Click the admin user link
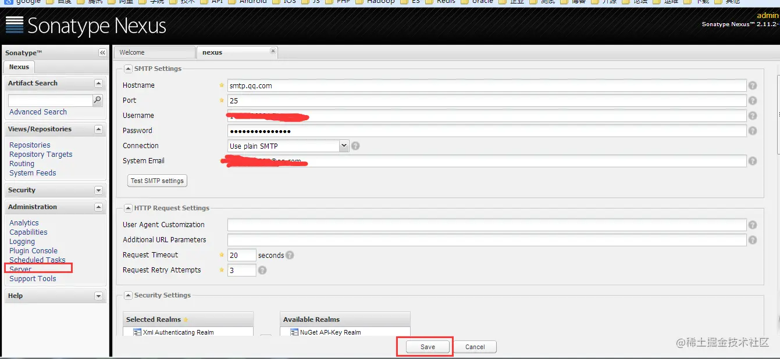This screenshot has height=359, width=780. pos(768,16)
